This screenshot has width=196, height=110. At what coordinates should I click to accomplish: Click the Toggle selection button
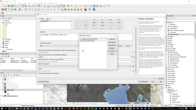point(112,45)
